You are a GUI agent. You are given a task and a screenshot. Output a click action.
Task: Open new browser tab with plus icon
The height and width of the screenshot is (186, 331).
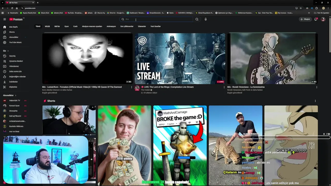(x=38, y=3)
